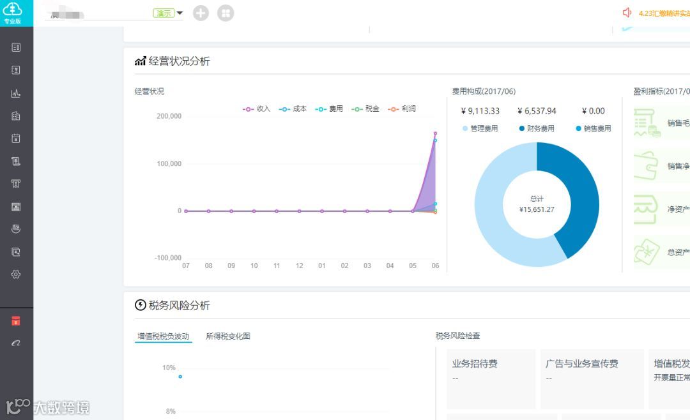690x420 pixels.
Task: Open the coin stack sidebar icon
Action: (16, 229)
